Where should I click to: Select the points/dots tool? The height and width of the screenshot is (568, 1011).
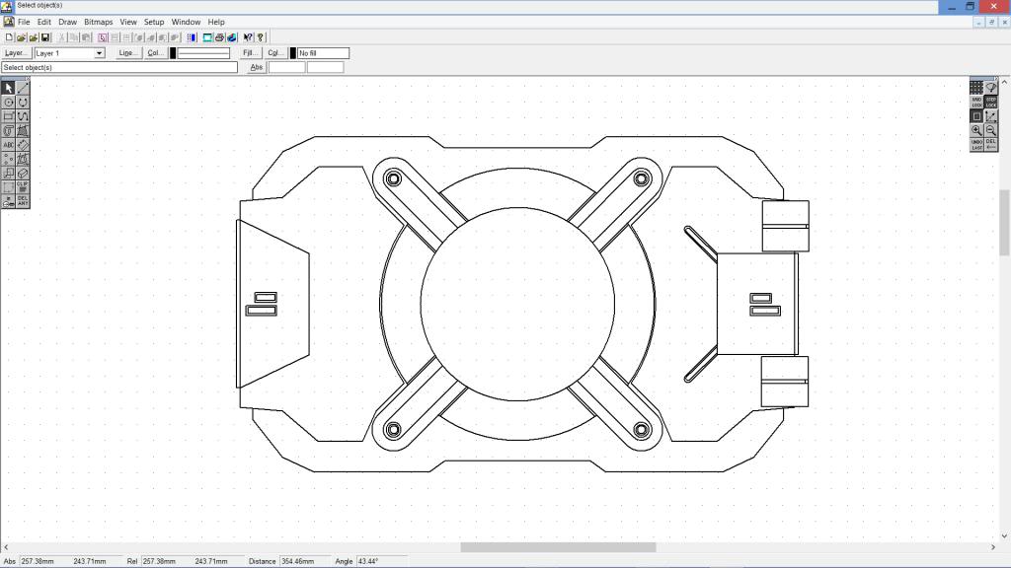8,159
